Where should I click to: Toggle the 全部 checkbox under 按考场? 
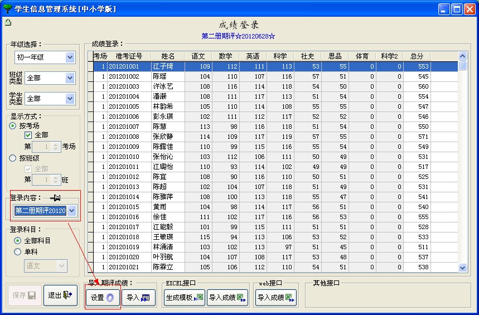click(28, 135)
